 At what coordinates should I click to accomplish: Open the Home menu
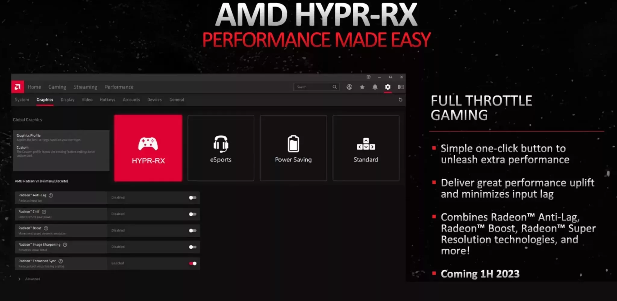tap(34, 87)
